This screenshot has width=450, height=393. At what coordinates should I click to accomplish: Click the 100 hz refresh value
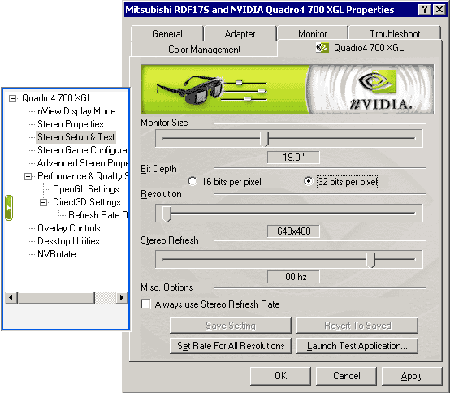click(293, 277)
